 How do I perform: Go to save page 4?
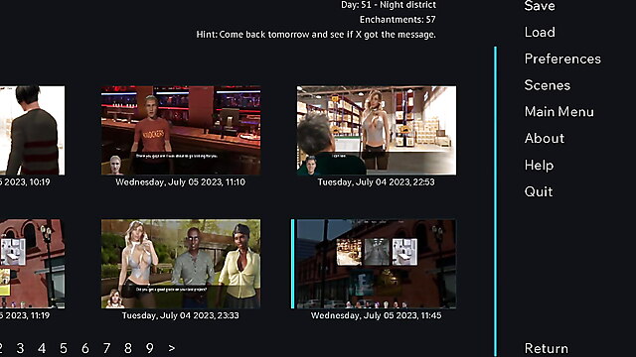(x=42, y=348)
